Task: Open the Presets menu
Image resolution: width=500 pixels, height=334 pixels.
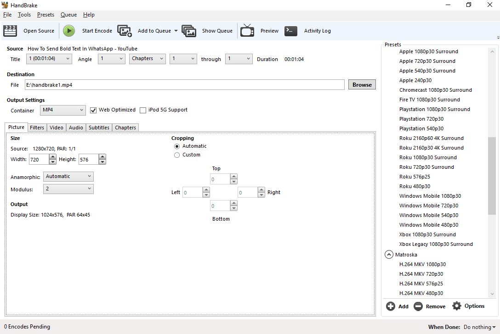Action: click(45, 15)
